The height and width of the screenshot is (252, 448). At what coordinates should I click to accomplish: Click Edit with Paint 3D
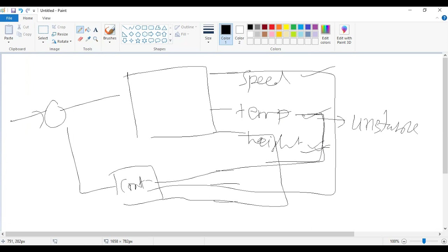(344, 34)
